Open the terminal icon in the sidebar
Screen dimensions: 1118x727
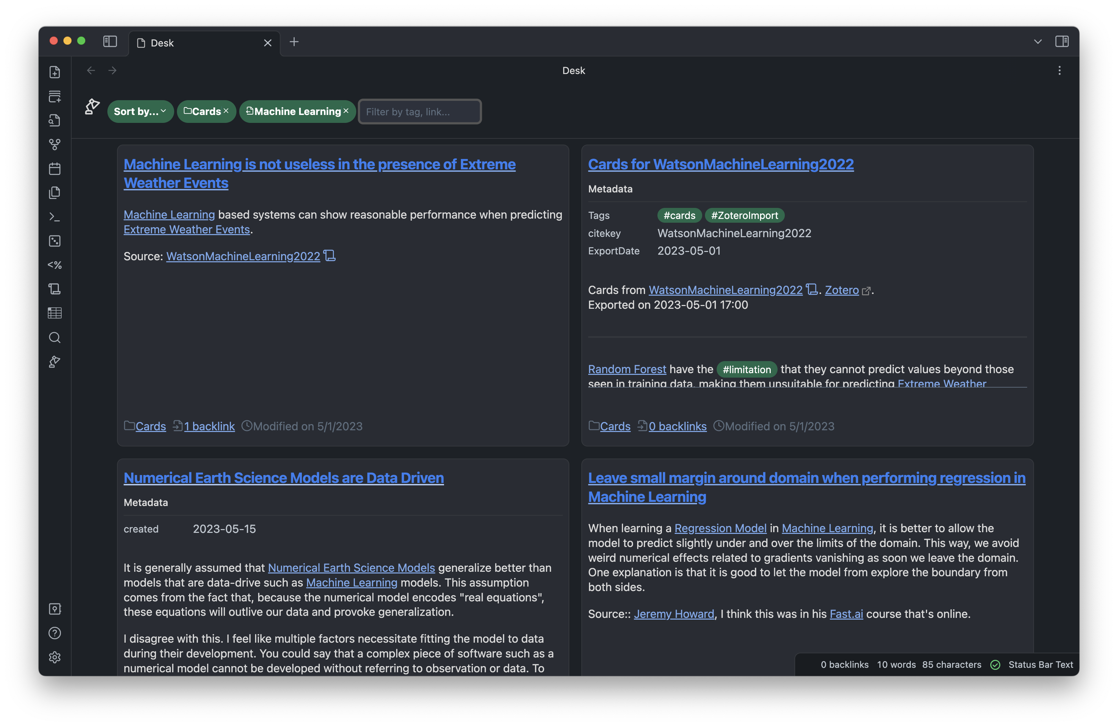(55, 217)
